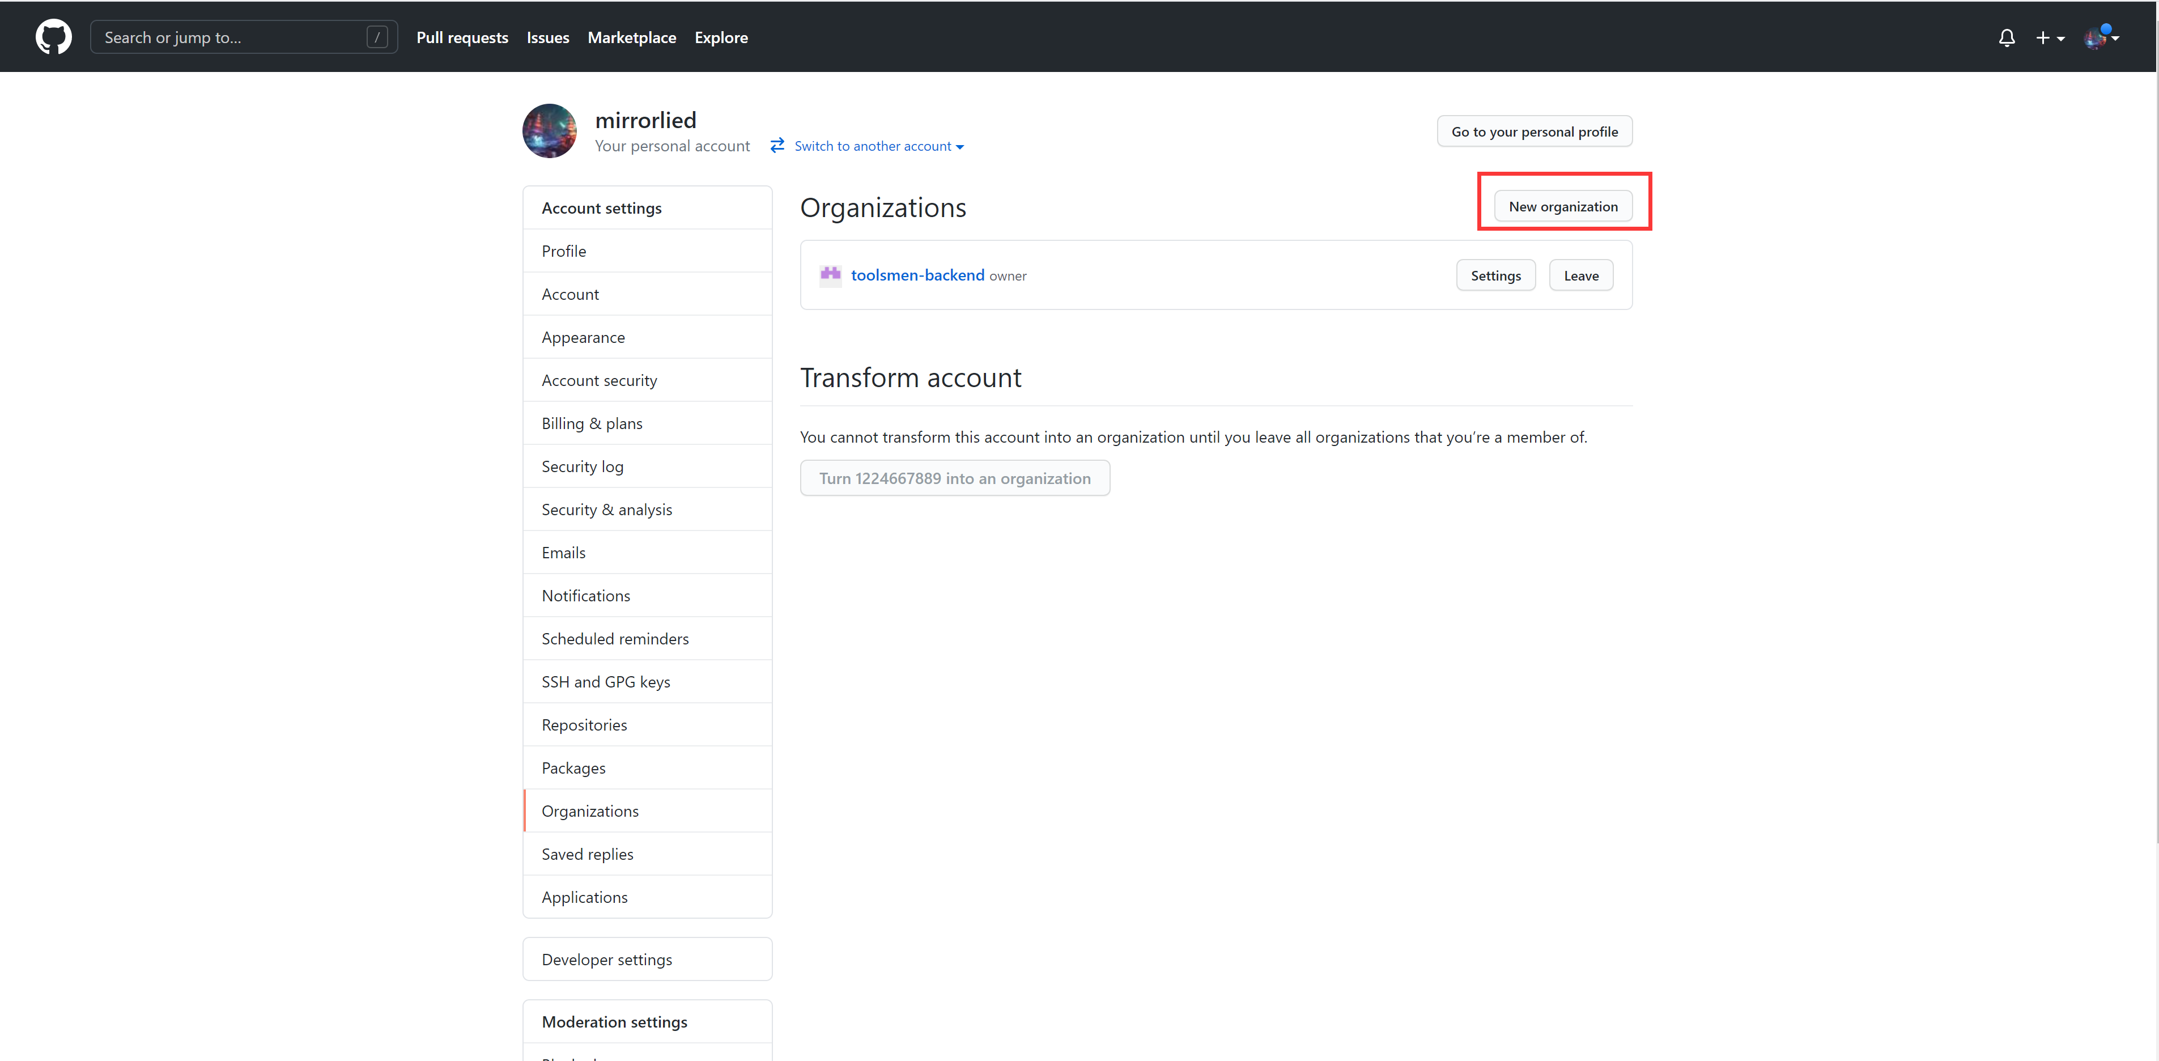Open the notifications bell
2159x1061 pixels.
point(2007,38)
